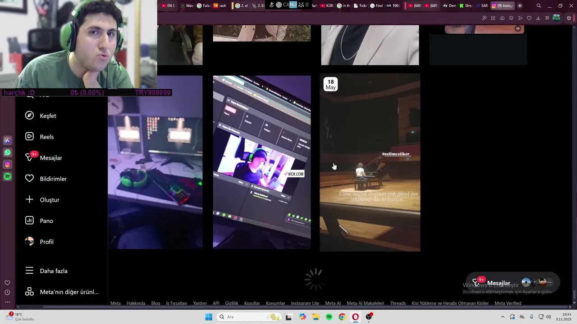Open Meta Verified footer link
Image resolution: width=577 pixels, height=324 pixels.
tap(508, 303)
